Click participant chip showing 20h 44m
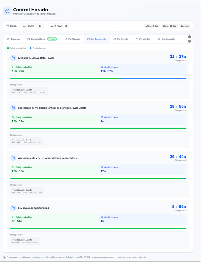Viewport: 202px width, 262px height. (x=27, y=191)
